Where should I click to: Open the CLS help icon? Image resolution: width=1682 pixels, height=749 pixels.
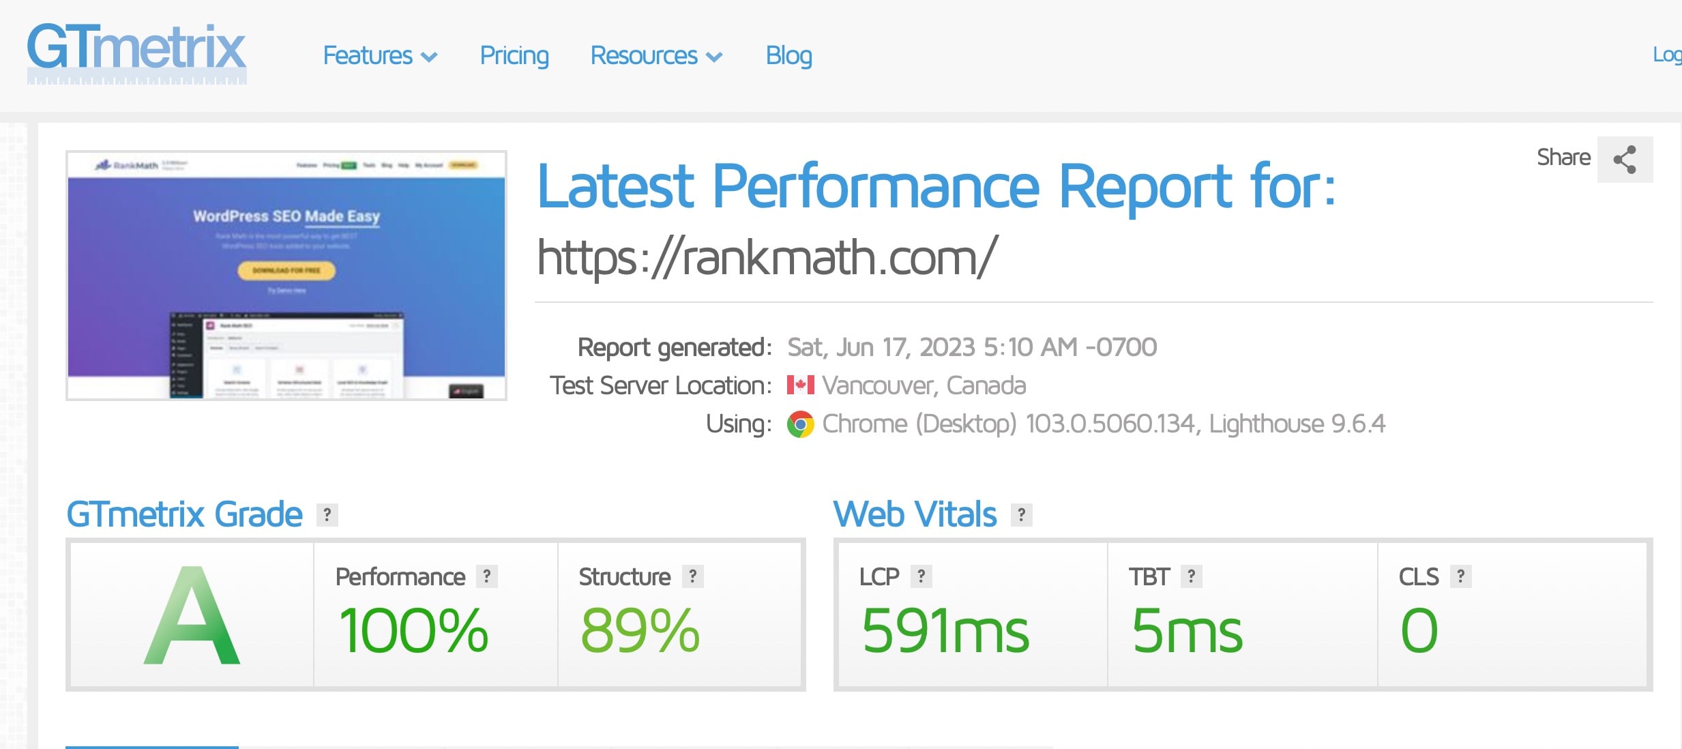pos(1460,576)
